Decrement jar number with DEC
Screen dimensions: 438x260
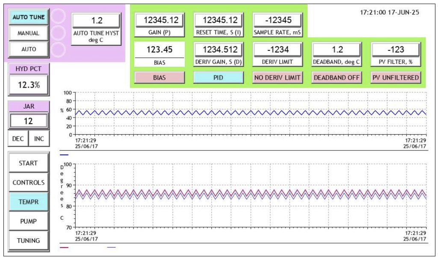pos(18,139)
